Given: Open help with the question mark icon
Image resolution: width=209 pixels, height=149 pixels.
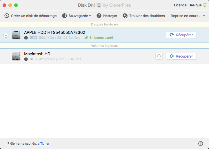Looking at the screenshot, I should [x=201, y=144].
